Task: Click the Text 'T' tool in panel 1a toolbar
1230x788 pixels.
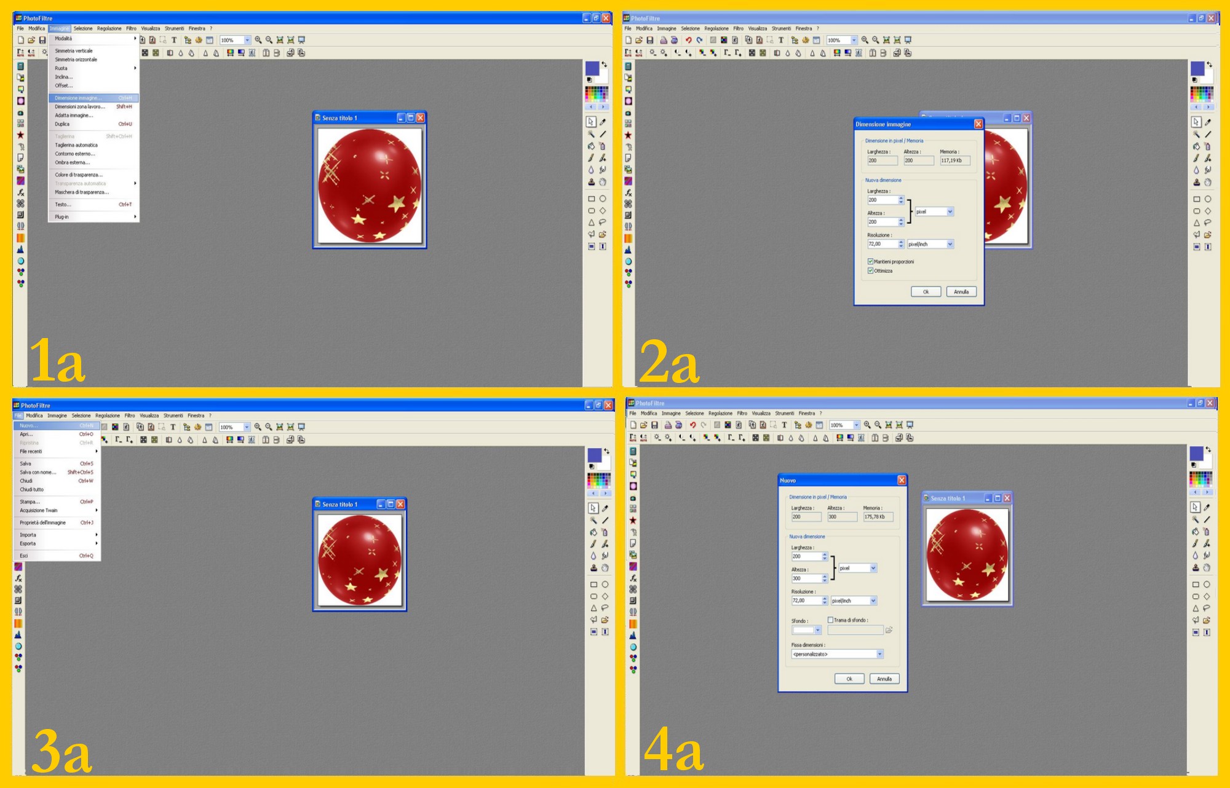Action: pos(174,40)
